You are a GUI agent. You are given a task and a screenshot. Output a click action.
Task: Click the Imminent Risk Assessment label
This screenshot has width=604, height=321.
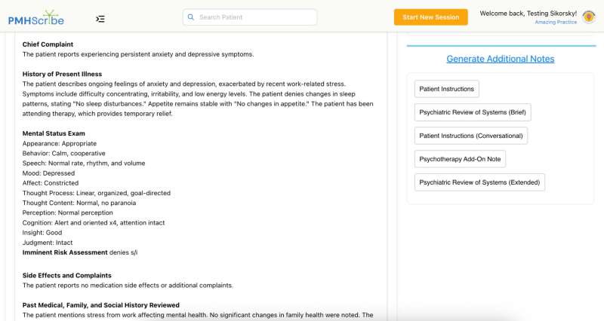click(x=65, y=252)
